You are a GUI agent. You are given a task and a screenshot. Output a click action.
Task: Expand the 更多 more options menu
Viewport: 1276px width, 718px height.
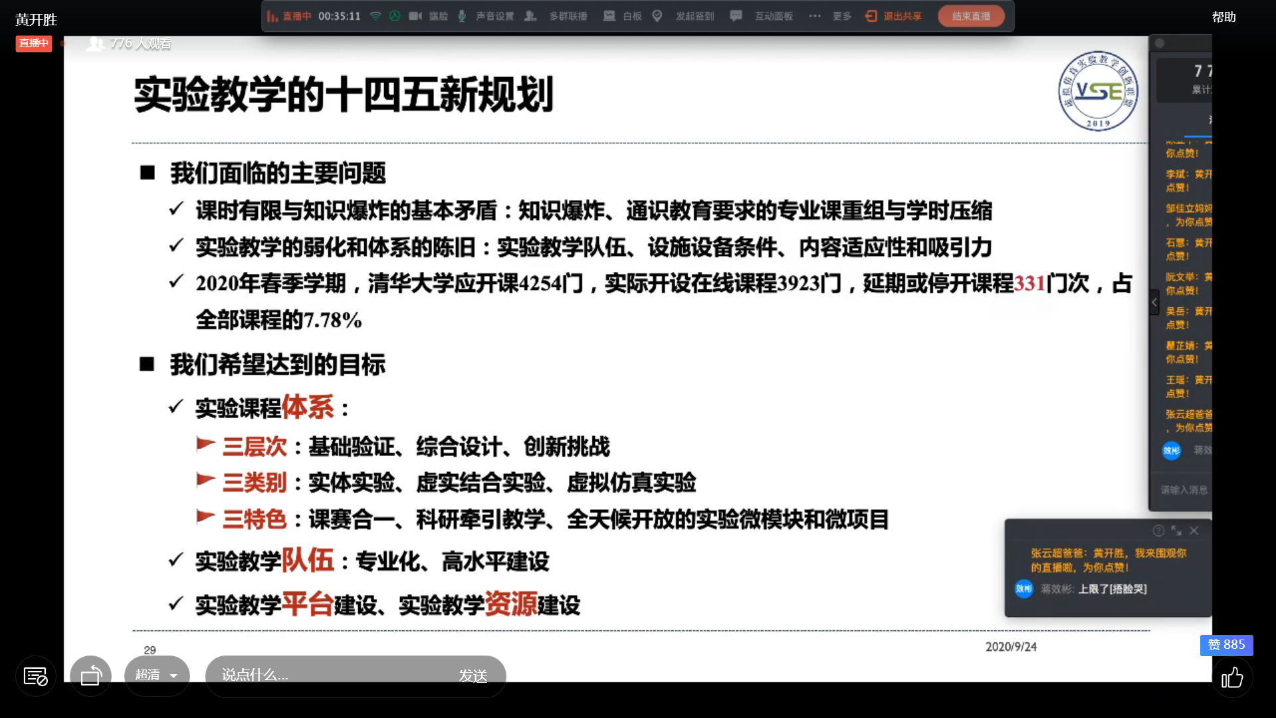(x=830, y=16)
